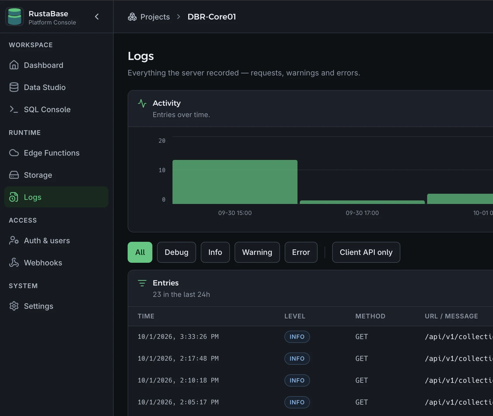Click the RustaBase database logo icon
This screenshot has height=416, width=493.
tap(15, 17)
